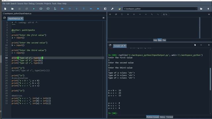This screenshot has height=119, width=212.
Task: Continue debug execution
Action: 91,9
